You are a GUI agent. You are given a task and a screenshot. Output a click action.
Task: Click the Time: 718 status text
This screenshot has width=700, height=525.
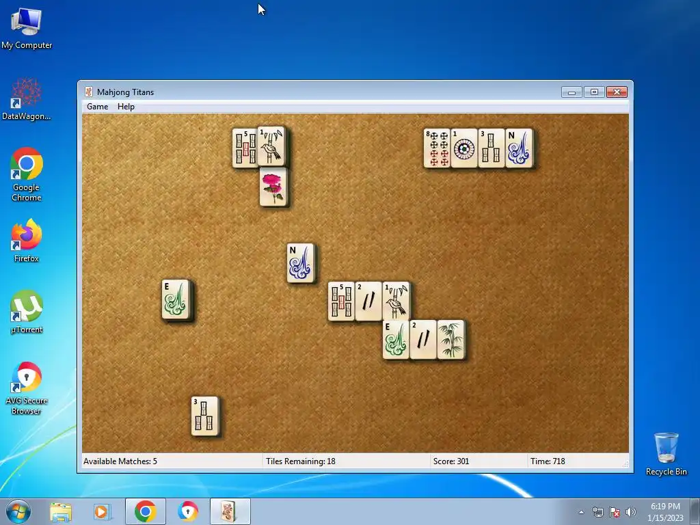click(548, 461)
